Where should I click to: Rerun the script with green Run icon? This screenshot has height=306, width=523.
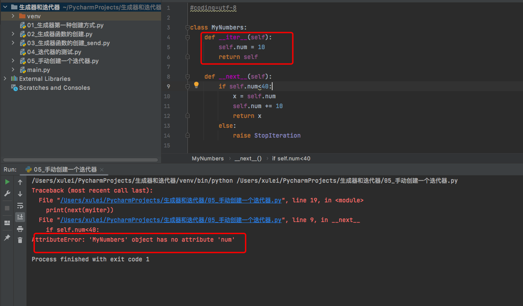click(7, 182)
